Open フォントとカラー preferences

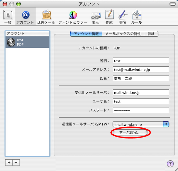coord(73,17)
